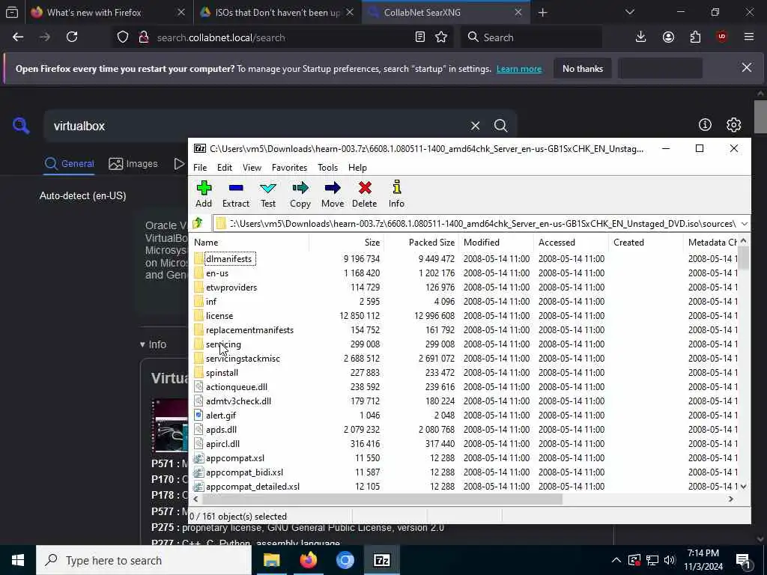Click the Windows taskbar search box
This screenshot has height=575, width=767.
point(144,560)
